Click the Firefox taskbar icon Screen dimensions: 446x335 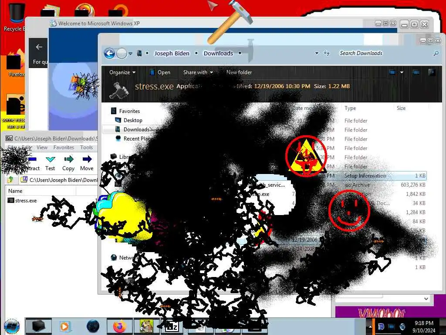coord(119,326)
